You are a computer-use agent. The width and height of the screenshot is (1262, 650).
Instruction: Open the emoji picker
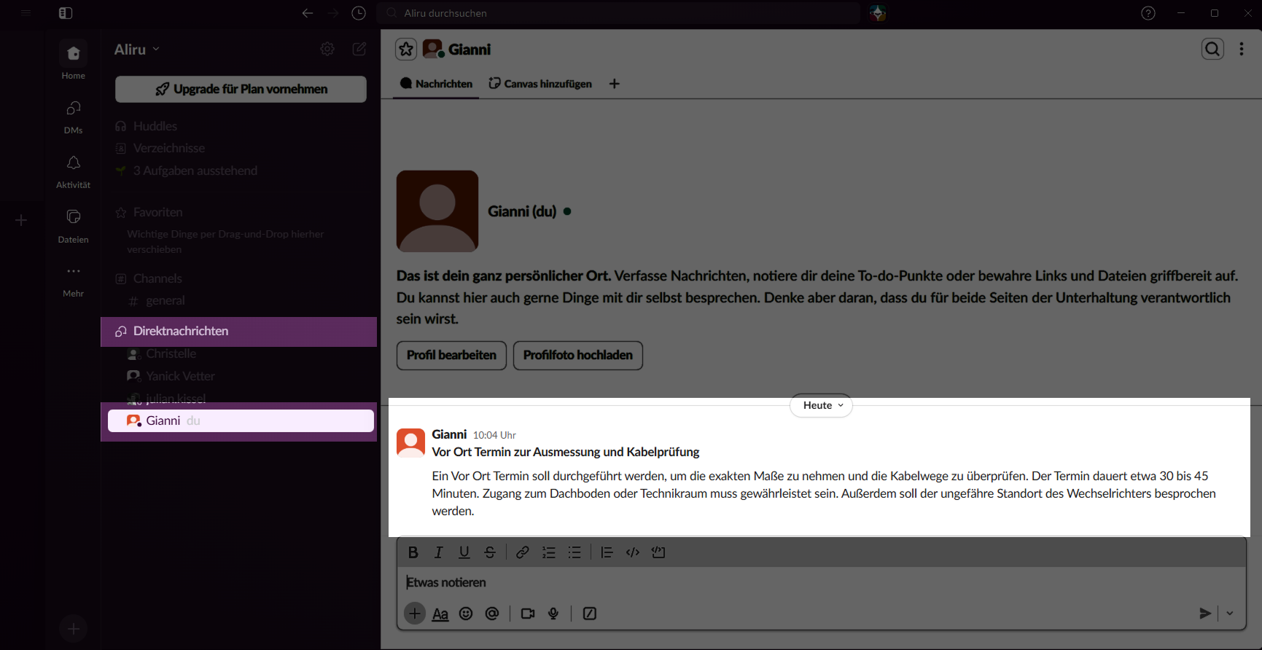pos(466,614)
